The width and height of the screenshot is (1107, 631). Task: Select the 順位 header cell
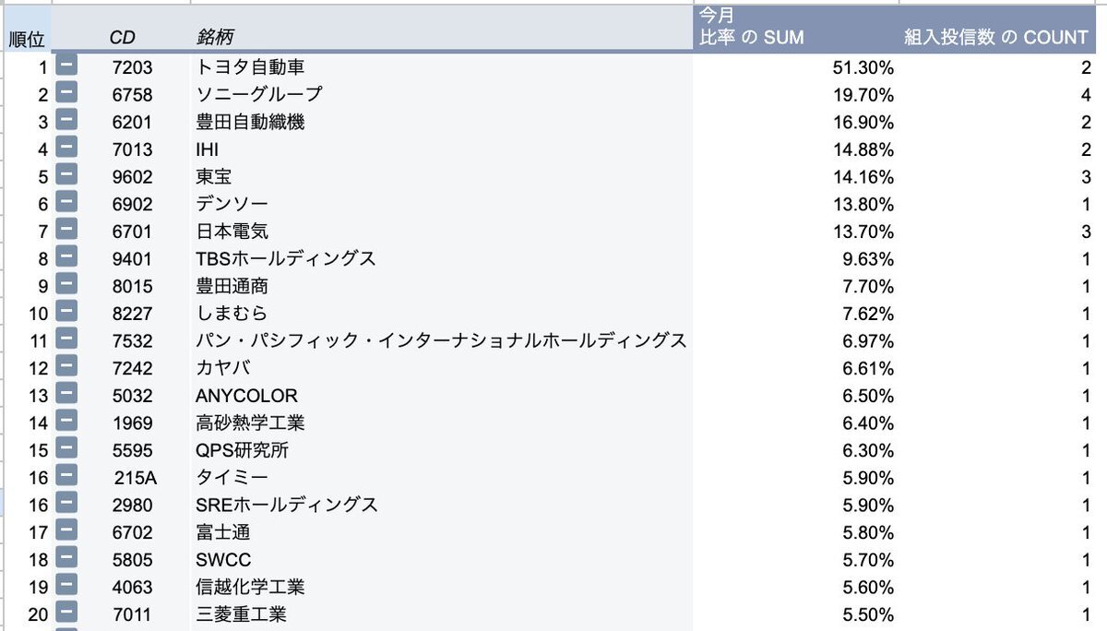(26, 39)
